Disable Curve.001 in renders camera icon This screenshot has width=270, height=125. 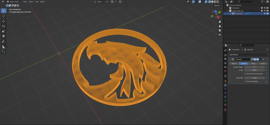(x=267, y=14)
